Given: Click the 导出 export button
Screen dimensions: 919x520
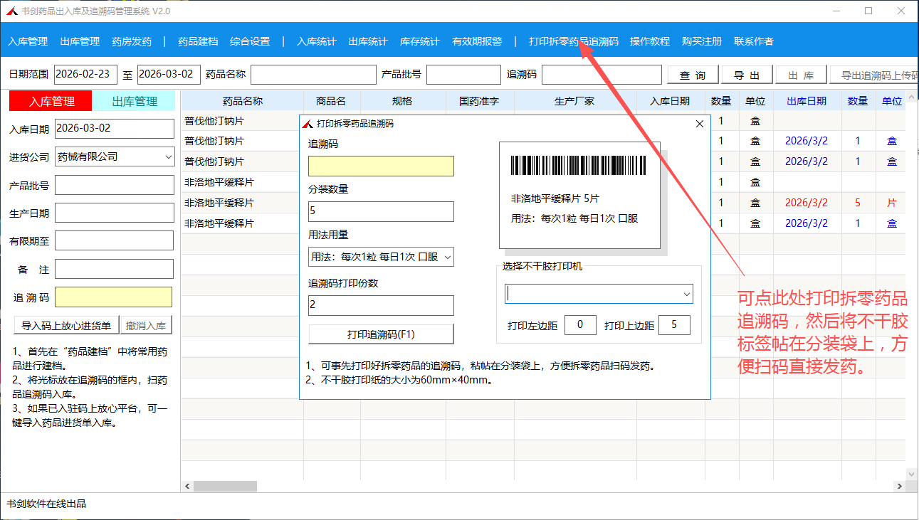Looking at the screenshot, I should (747, 75).
